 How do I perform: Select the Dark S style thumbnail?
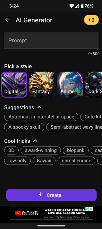[x=93, y=85]
